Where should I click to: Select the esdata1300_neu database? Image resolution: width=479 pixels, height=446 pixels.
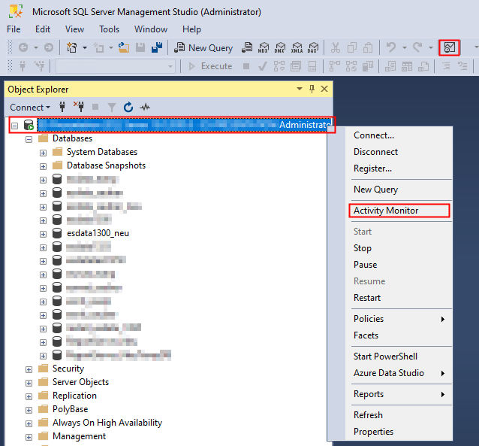[x=98, y=233]
